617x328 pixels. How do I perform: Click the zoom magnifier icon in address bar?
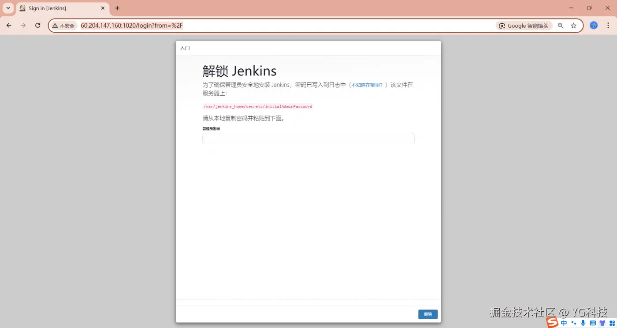pos(561,26)
